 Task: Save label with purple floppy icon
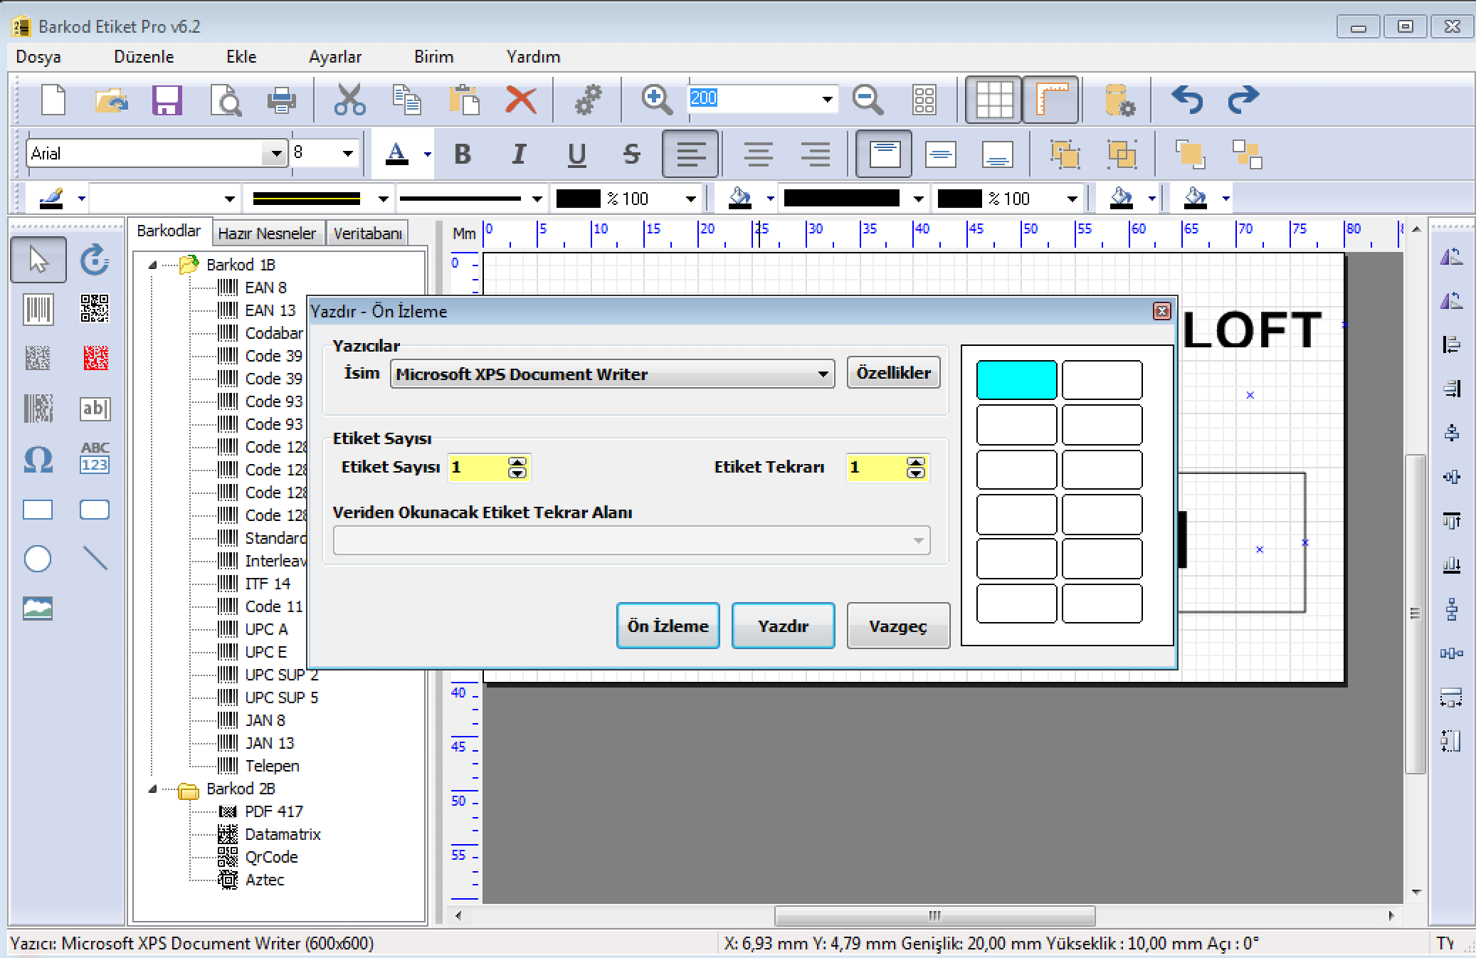click(167, 100)
